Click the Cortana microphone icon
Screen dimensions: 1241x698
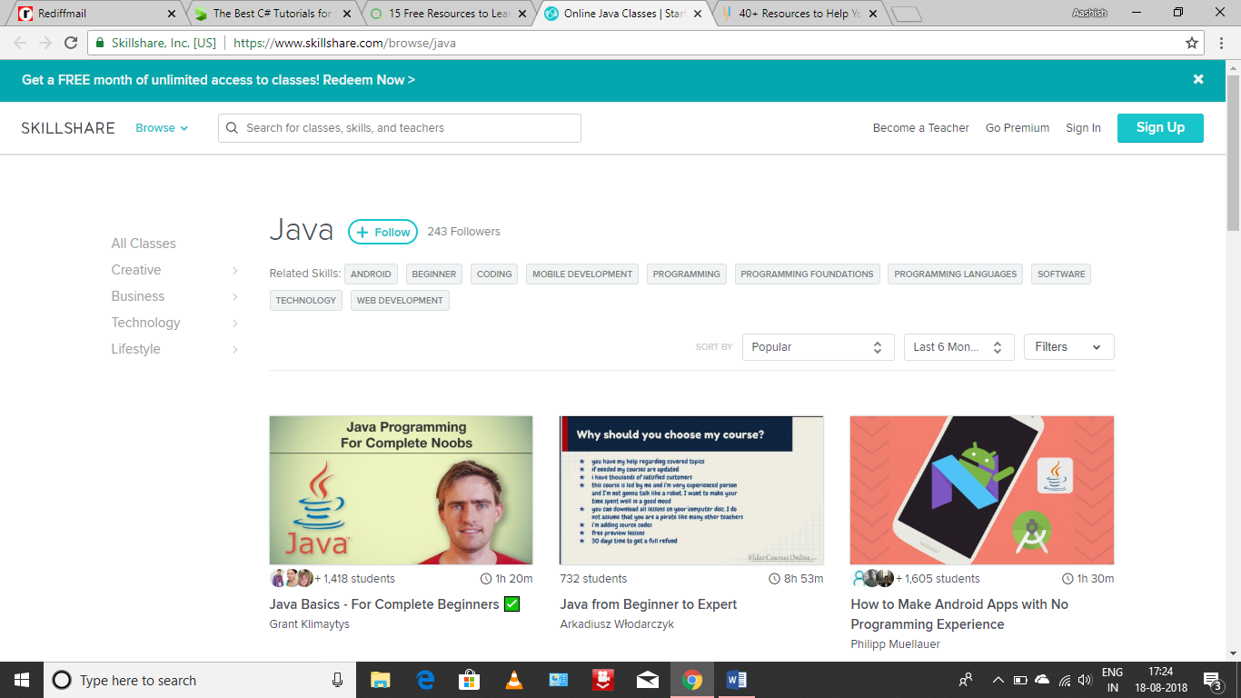(x=337, y=680)
